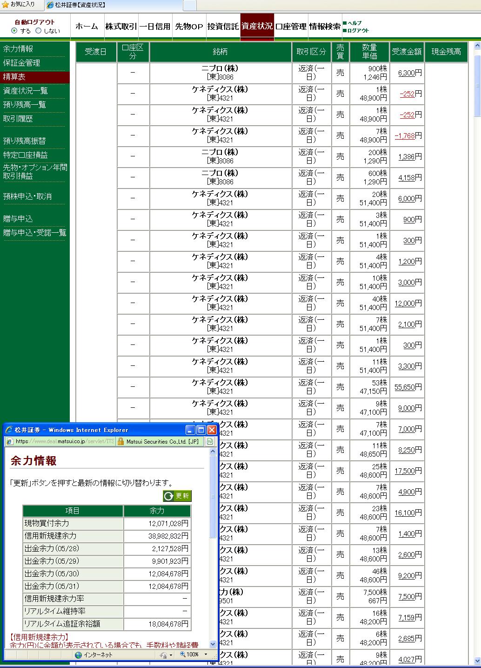Open the 株式取引 menu tab

coord(121,27)
